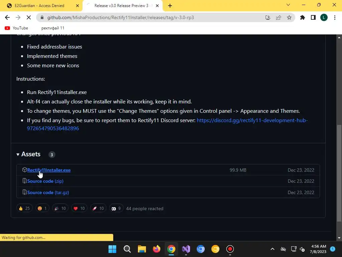Open the browser side panel

tap(313, 17)
